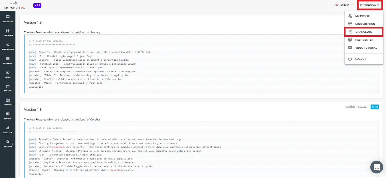The image size is (386, 178).
Task: Click the Plans - Performance improved line
Action: 66,83
